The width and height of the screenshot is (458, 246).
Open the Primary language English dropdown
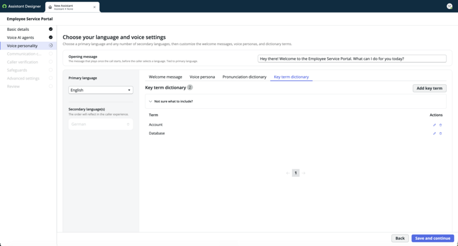click(x=101, y=90)
